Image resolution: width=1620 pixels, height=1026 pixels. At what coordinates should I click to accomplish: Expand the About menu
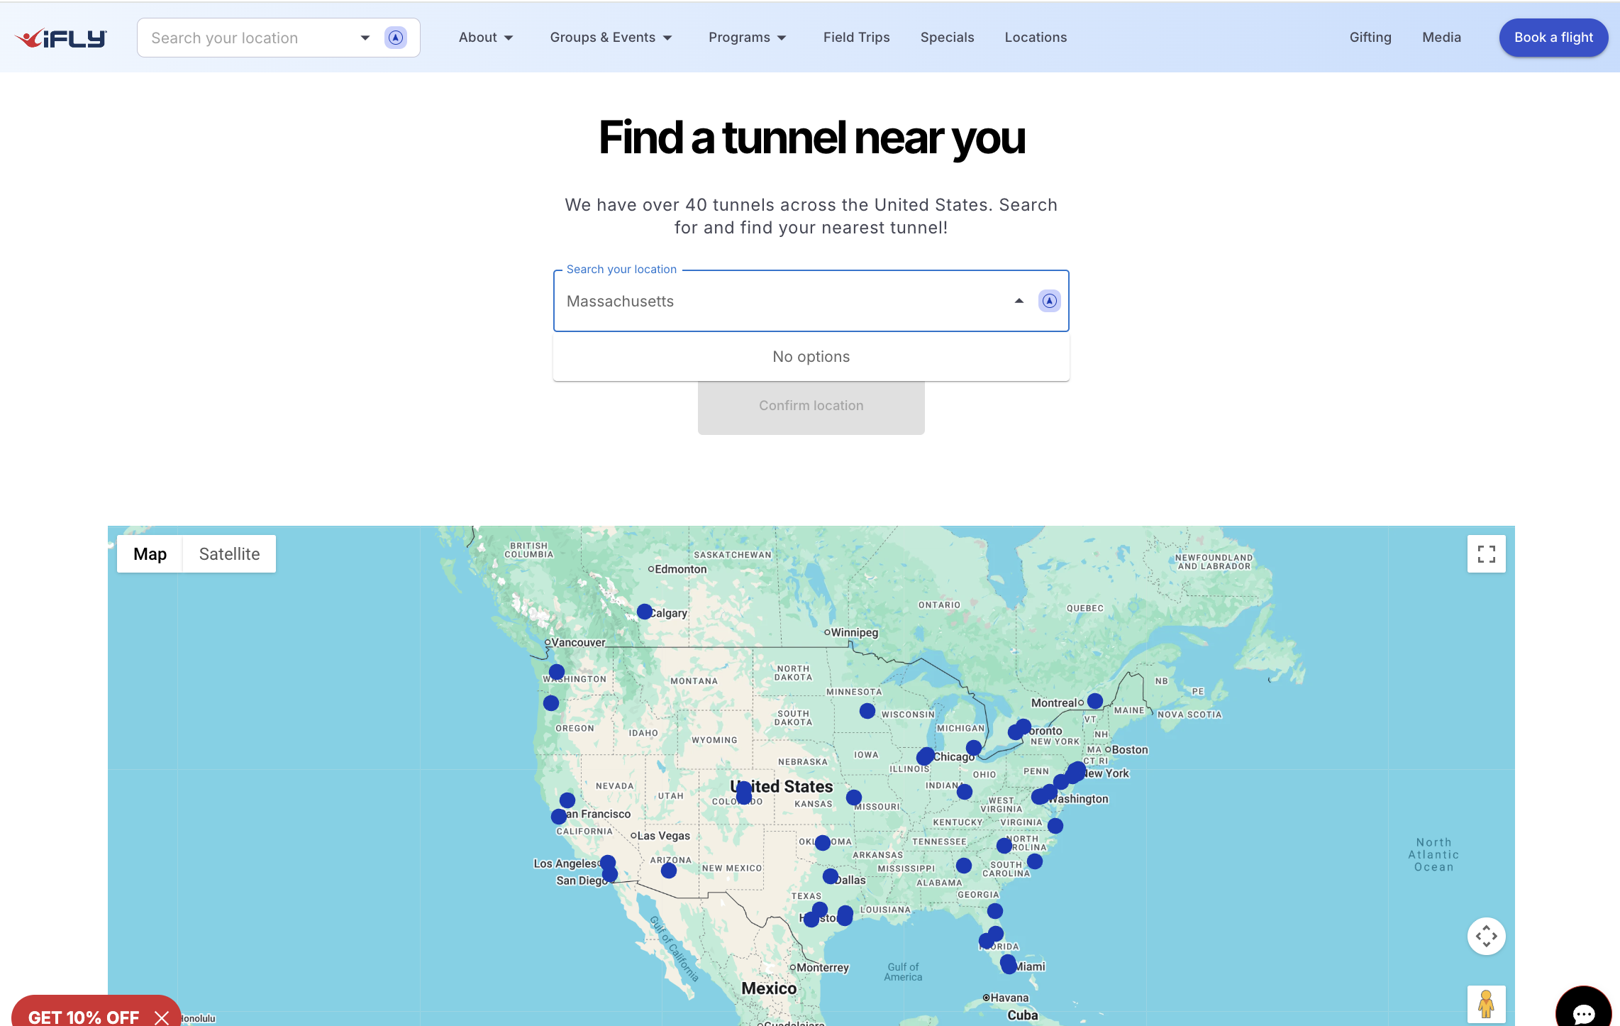coord(485,38)
